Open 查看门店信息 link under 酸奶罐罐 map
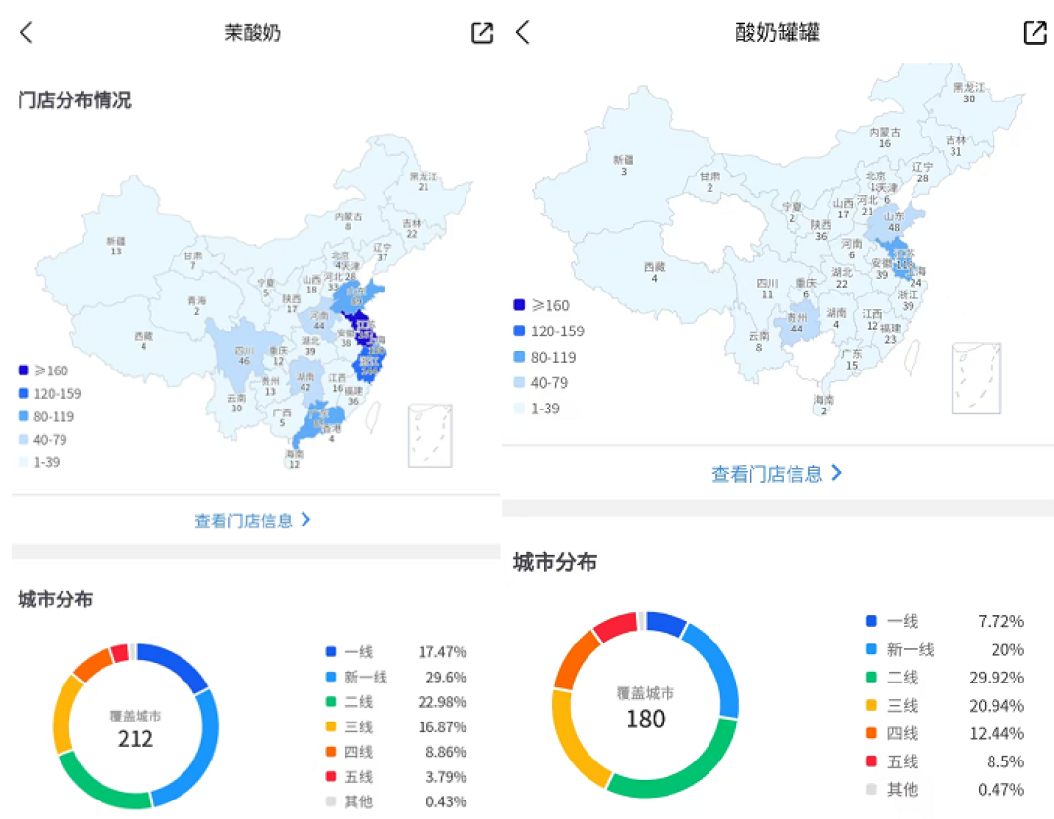 coord(777,473)
